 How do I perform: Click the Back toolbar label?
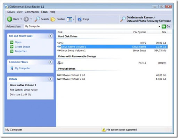[x=16, y=19]
